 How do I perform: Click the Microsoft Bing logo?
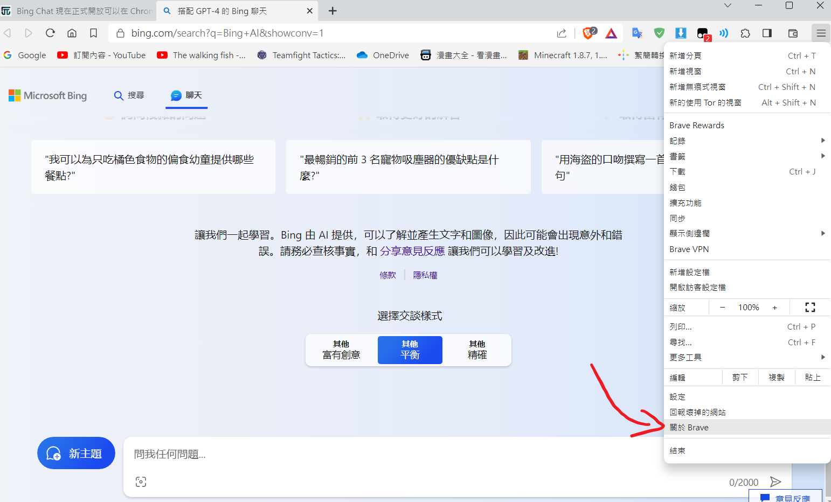(x=47, y=95)
